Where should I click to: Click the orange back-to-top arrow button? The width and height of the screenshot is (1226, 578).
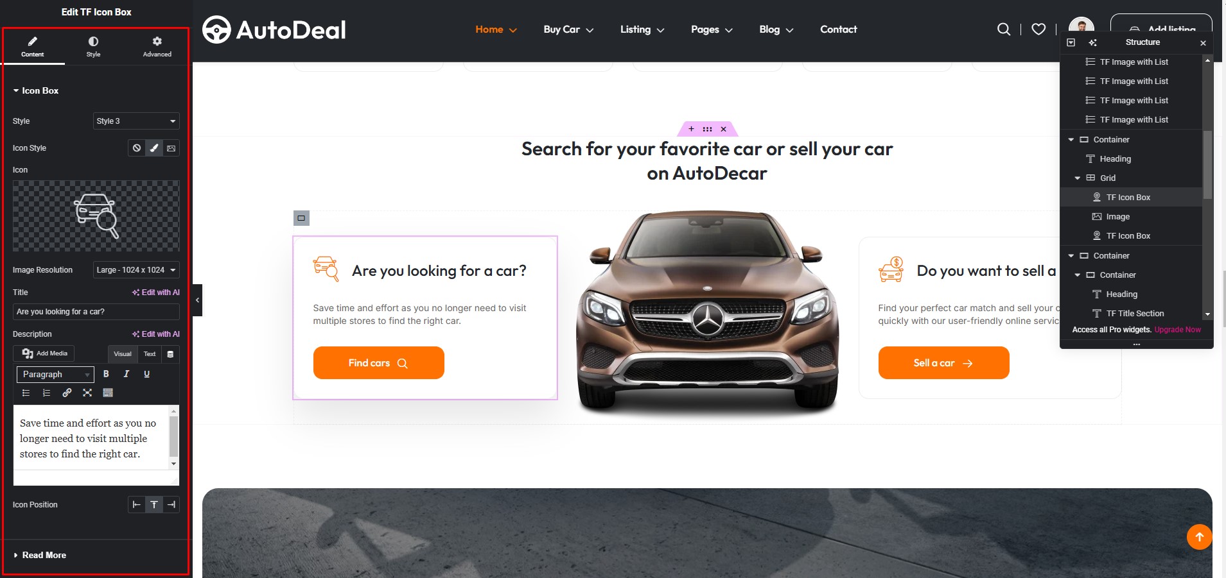[1199, 537]
